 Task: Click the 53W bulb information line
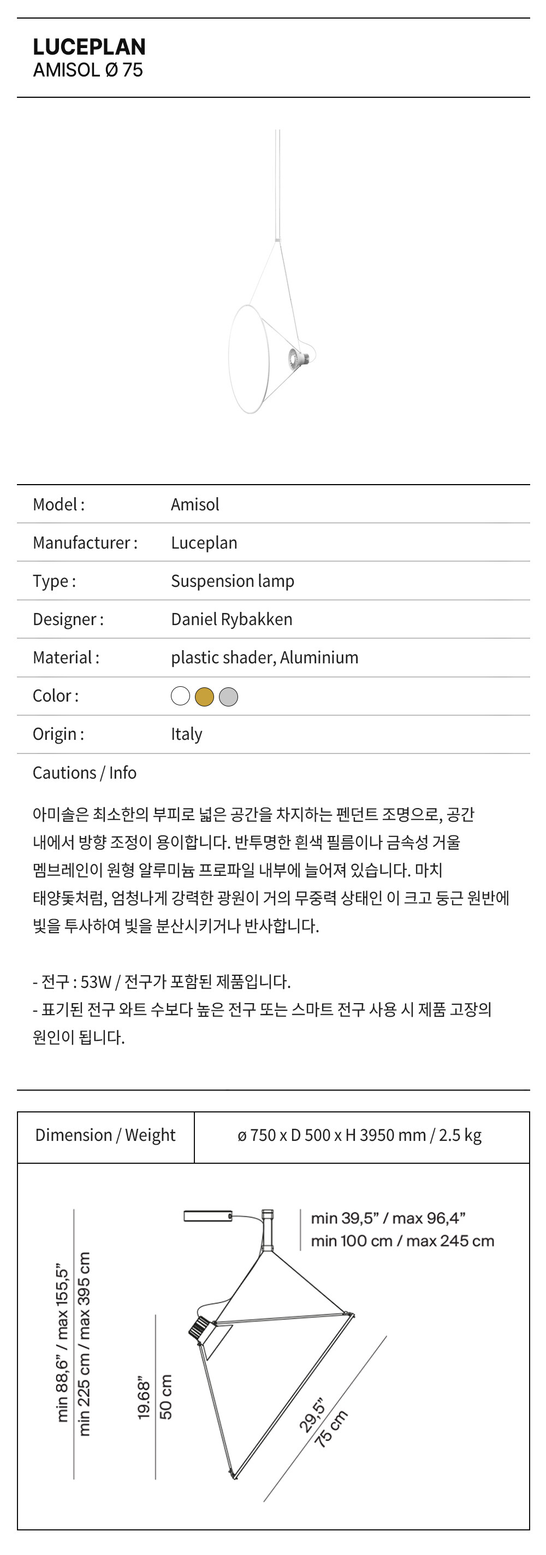click(162, 981)
